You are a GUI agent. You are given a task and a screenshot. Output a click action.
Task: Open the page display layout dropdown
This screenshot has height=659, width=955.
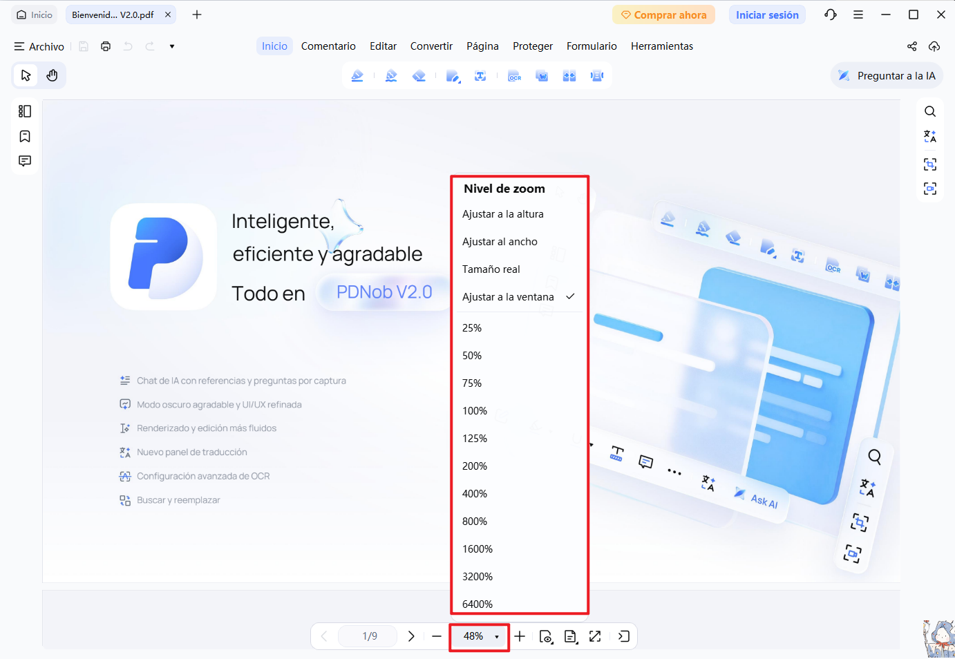(571, 636)
